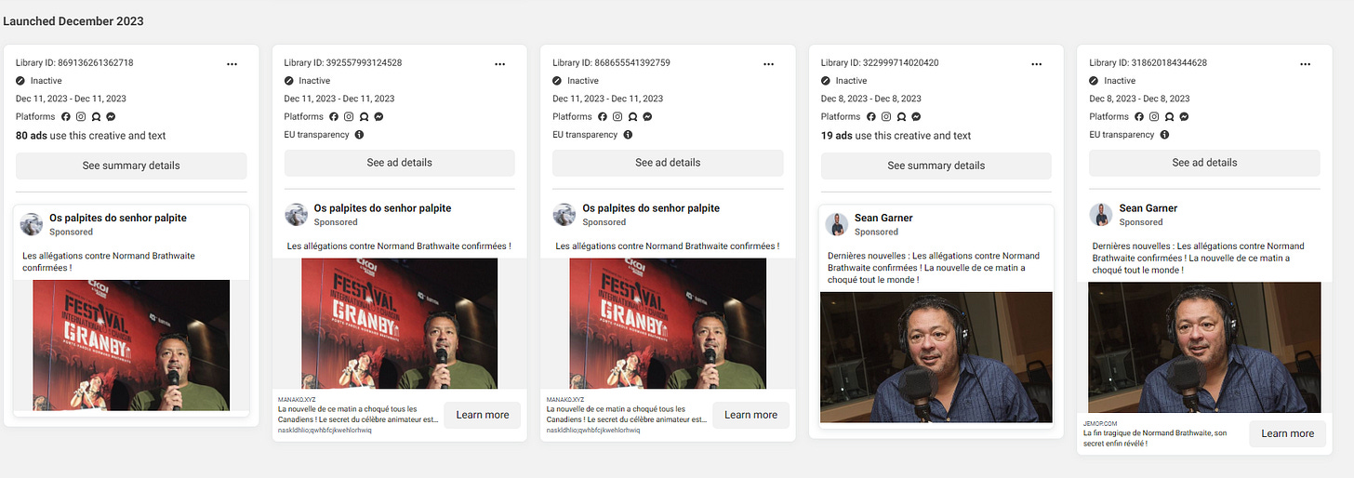Screen dimensions: 1354x478
Task: Click Inactive status icon on ad 869136261362718
Action: [20, 81]
